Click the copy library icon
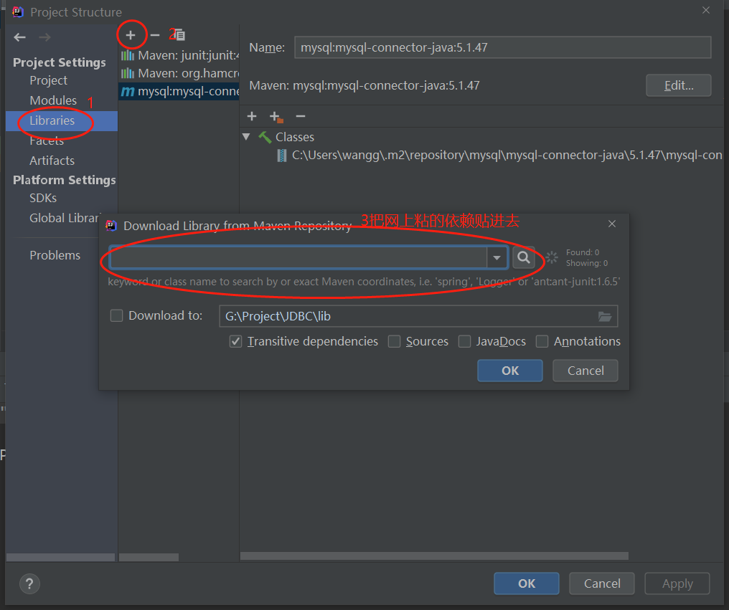729x610 pixels. coord(179,35)
